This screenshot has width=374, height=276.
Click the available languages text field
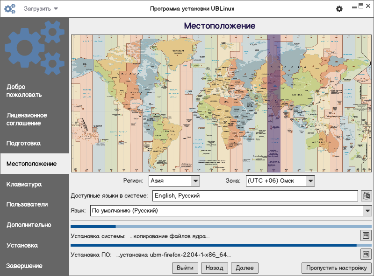tap(255, 196)
